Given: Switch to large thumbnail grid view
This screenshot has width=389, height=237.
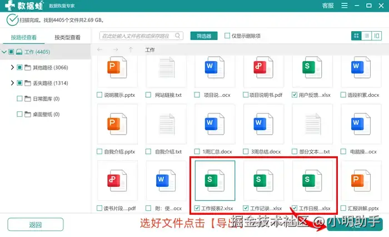Looking at the screenshot, I should click(x=357, y=36).
